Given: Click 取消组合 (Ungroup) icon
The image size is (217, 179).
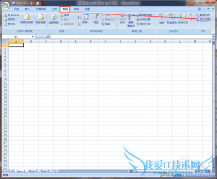Looking at the screenshot, I should pos(172,17).
